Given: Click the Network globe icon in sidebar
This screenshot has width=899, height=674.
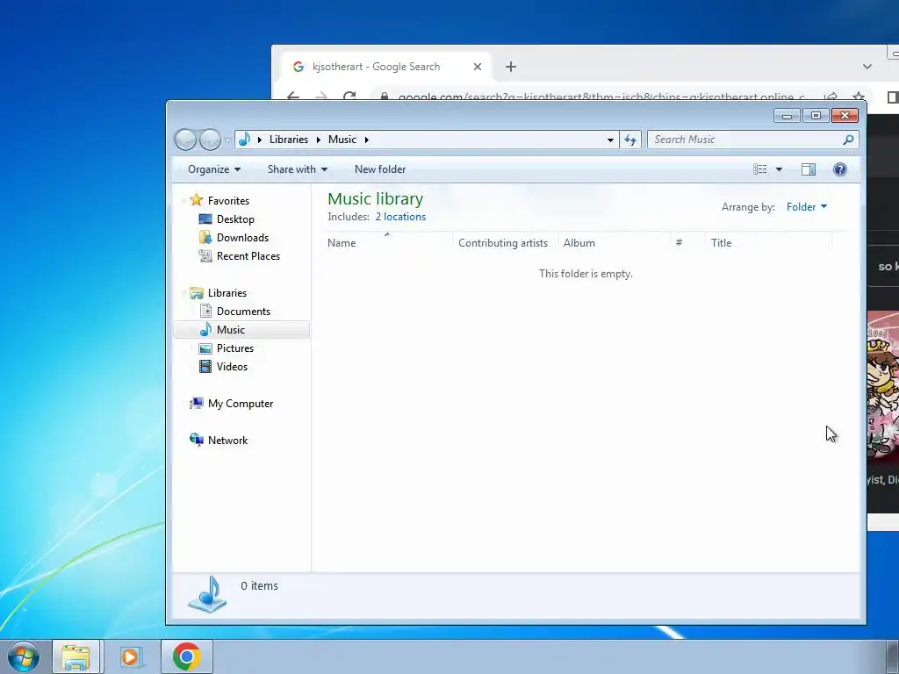Looking at the screenshot, I should coord(196,441).
